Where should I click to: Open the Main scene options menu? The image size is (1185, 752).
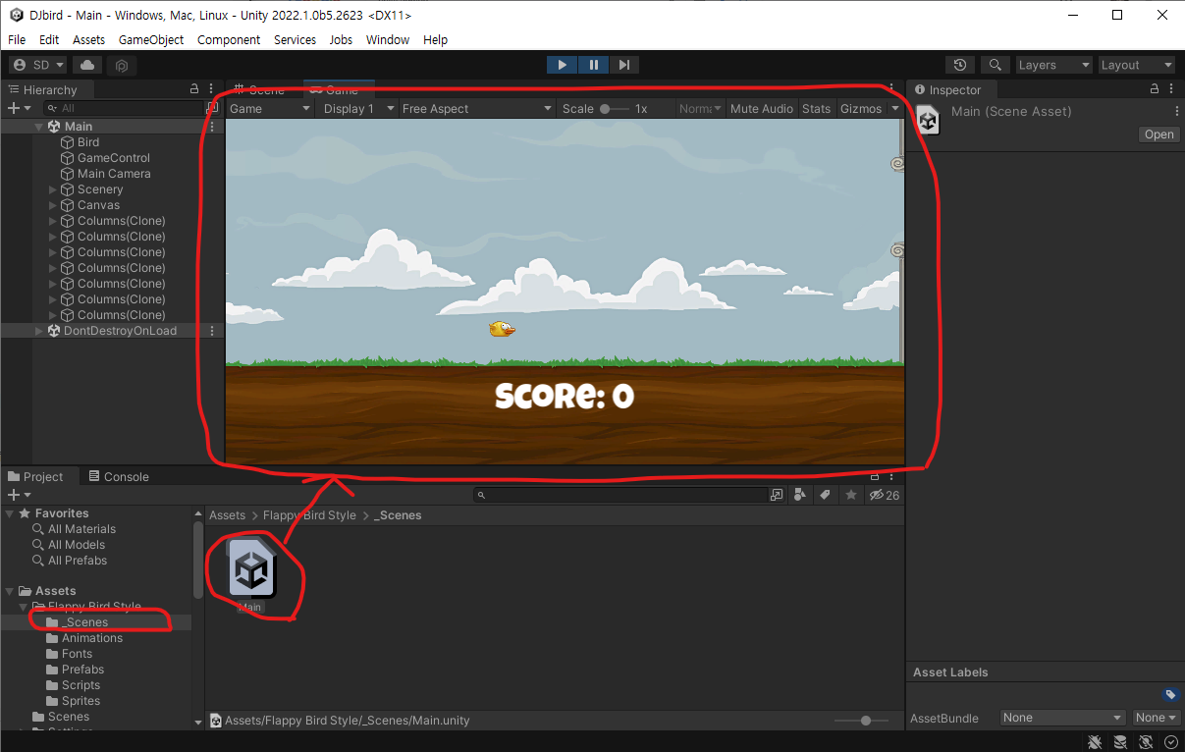tap(212, 127)
